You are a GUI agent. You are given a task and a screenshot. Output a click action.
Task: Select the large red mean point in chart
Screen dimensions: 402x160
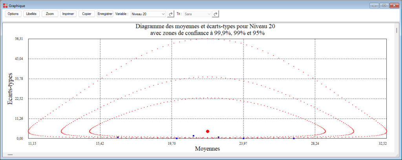(x=208, y=131)
